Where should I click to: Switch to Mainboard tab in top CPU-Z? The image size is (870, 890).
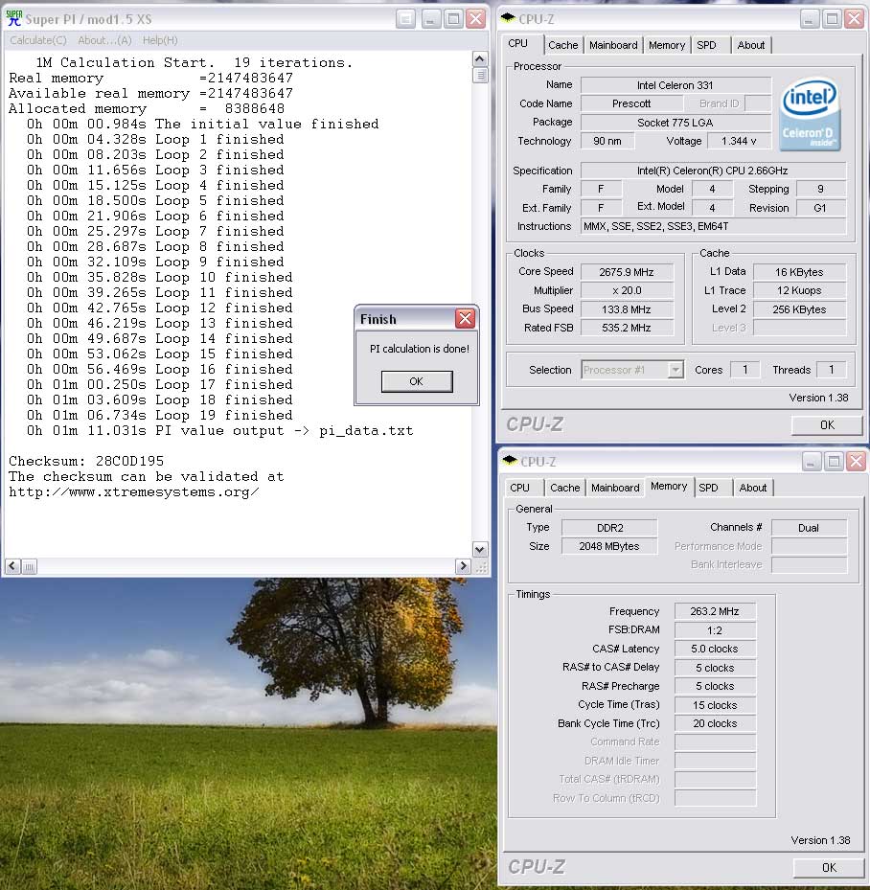point(613,45)
